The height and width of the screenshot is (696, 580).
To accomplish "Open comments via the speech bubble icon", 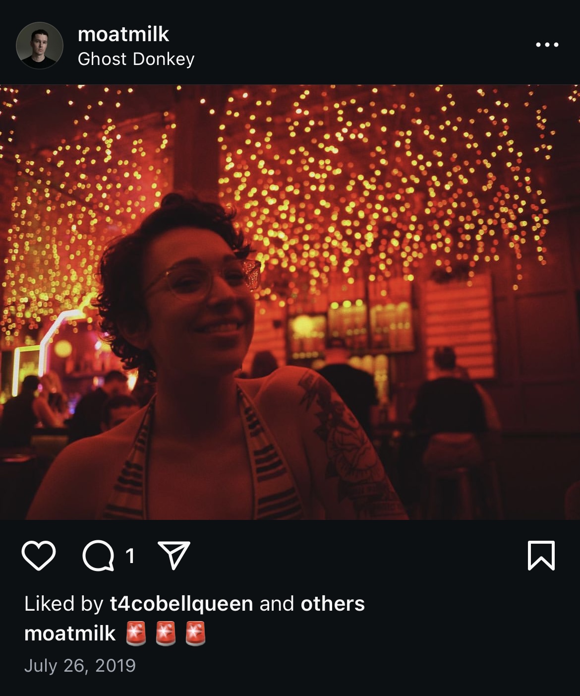I will (98, 556).
